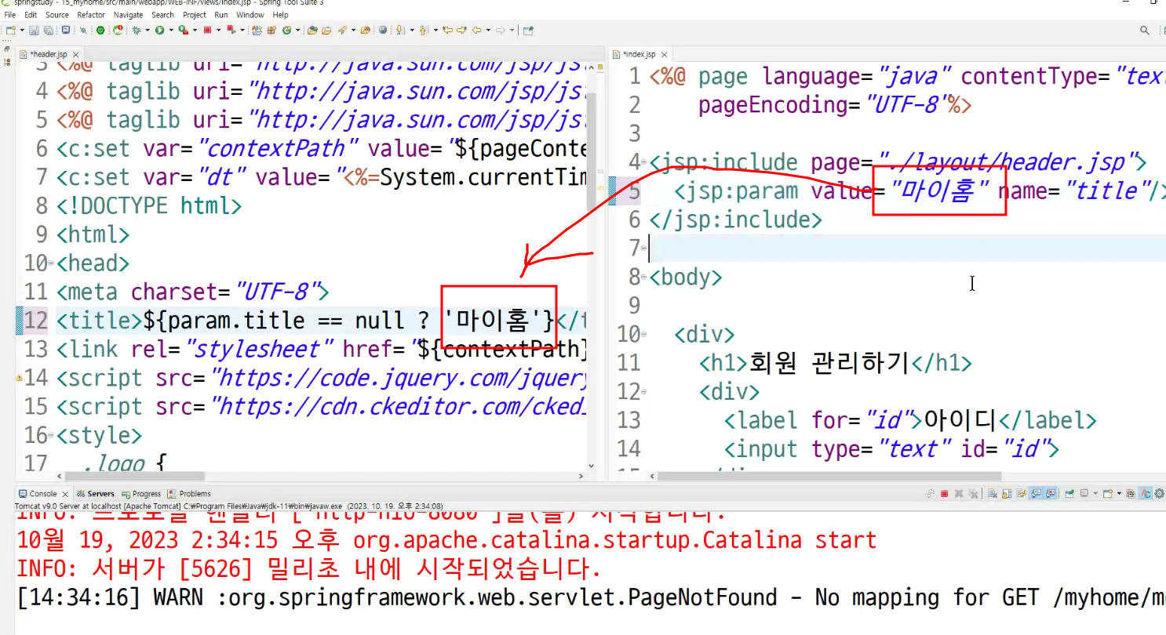Image resolution: width=1166 pixels, height=635 pixels.
Task: Click the Previous Annotation arrow icon
Action: [x=424, y=31]
